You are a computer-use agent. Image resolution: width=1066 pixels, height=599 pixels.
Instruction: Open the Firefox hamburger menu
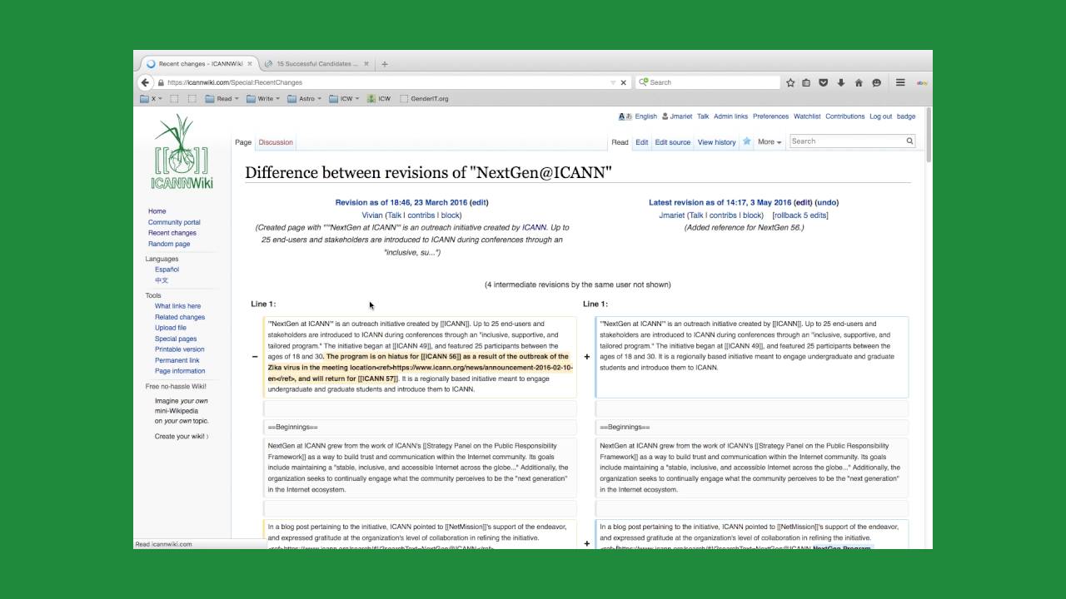(x=900, y=82)
